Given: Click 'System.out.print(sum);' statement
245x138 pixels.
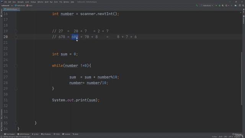Looking at the screenshot, I should point(76,100).
